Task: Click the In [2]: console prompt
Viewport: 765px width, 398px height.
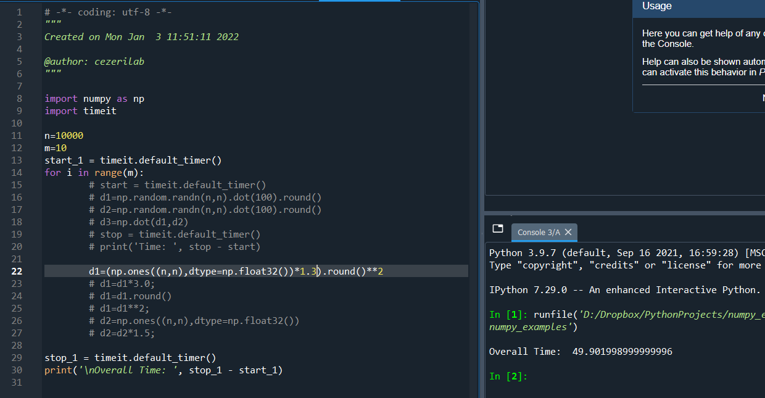Action: click(508, 376)
